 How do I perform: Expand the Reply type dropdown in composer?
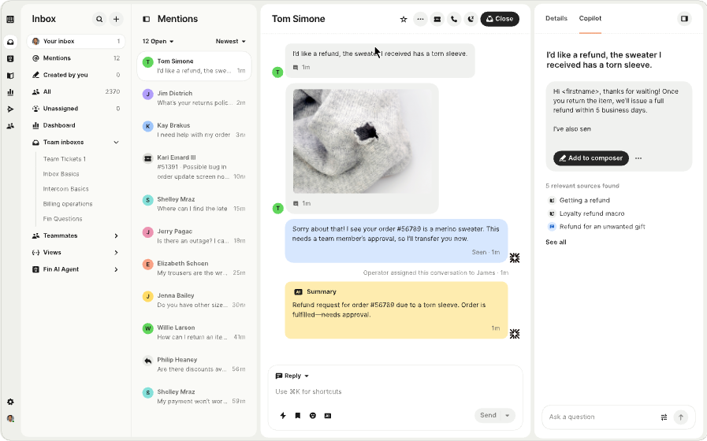click(292, 376)
